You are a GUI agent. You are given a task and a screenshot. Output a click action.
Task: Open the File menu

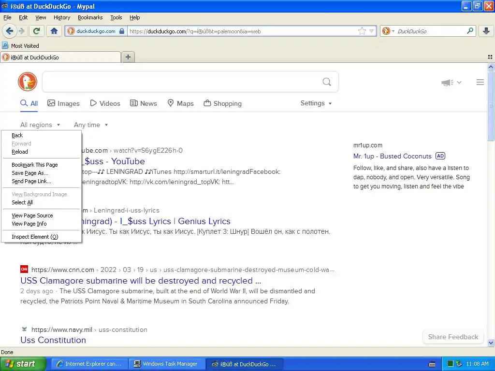(x=7, y=17)
